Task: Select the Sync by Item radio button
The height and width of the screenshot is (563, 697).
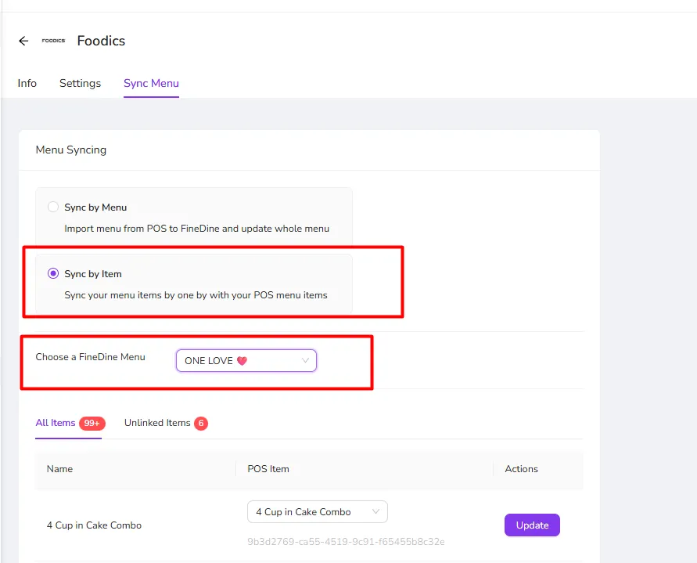Action: click(x=53, y=273)
